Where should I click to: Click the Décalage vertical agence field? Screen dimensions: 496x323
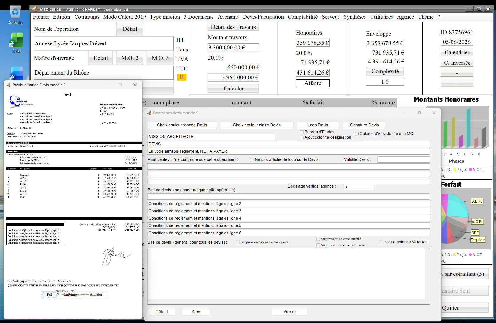(359, 187)
